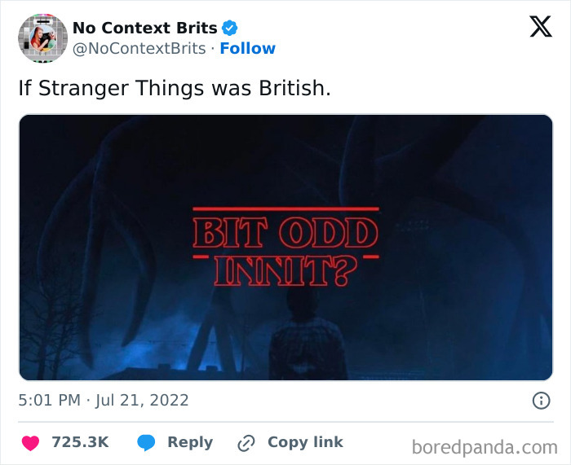This screenshot has height=465, width=571.
Task: Click the 'If Stranger Things was British' text
Action: 175,87
